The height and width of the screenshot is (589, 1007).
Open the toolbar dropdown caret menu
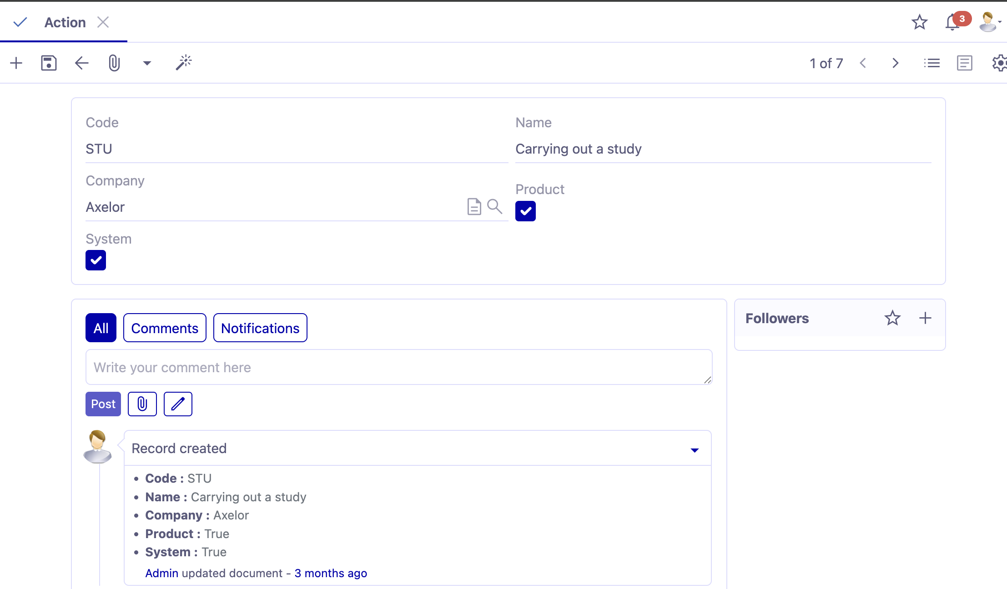147,63
